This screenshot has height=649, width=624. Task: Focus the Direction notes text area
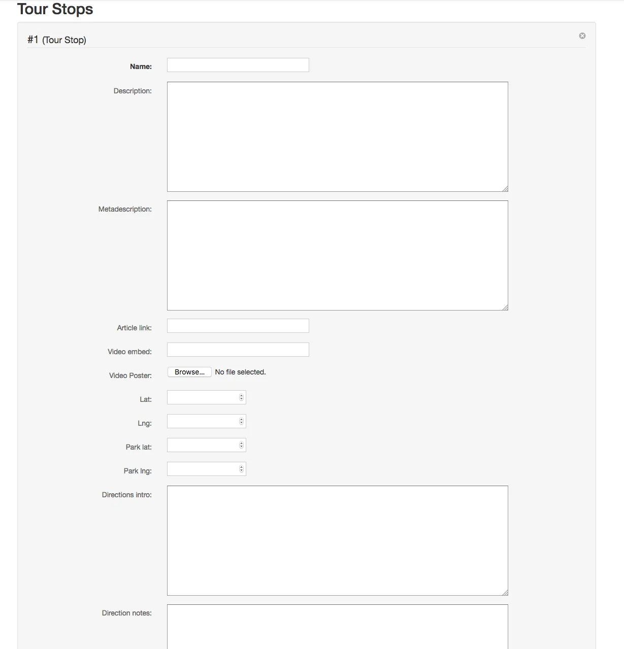pyautogui.click(x=338, y=627)
